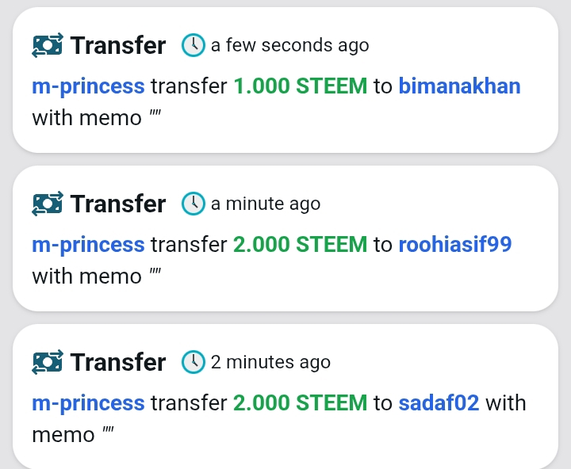
Task: Click the Transfer heading of the third card
Action: click(x=118, y=362)
